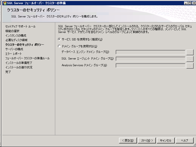Cancel setup with the キャンセル button
Viewport: 196px width, 147px height.
tap(166, 140)
